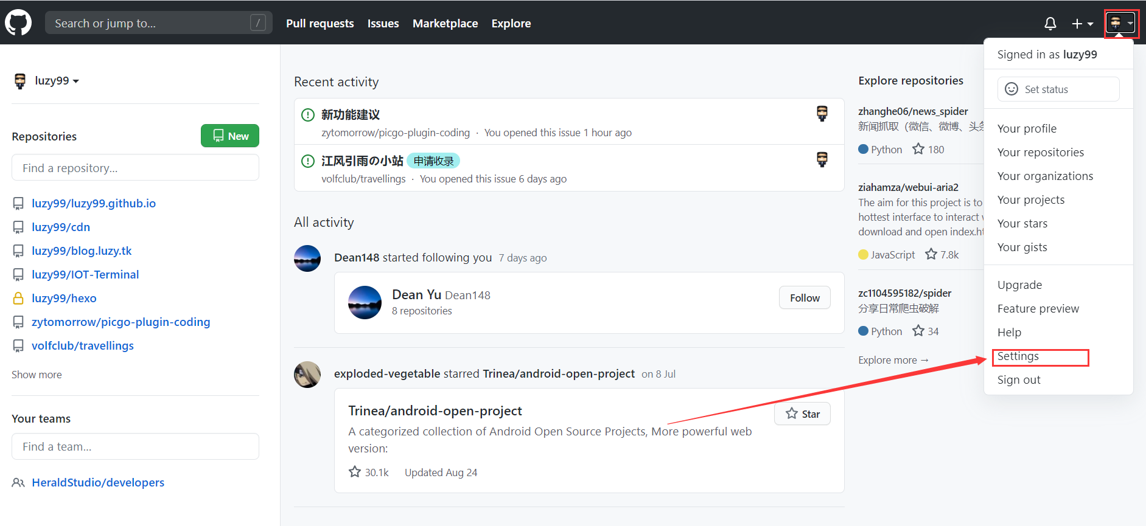The width and height of the screenshot is (1146, 526).
Task: Follow Dean Yu
Action: (x=805, y=297)
